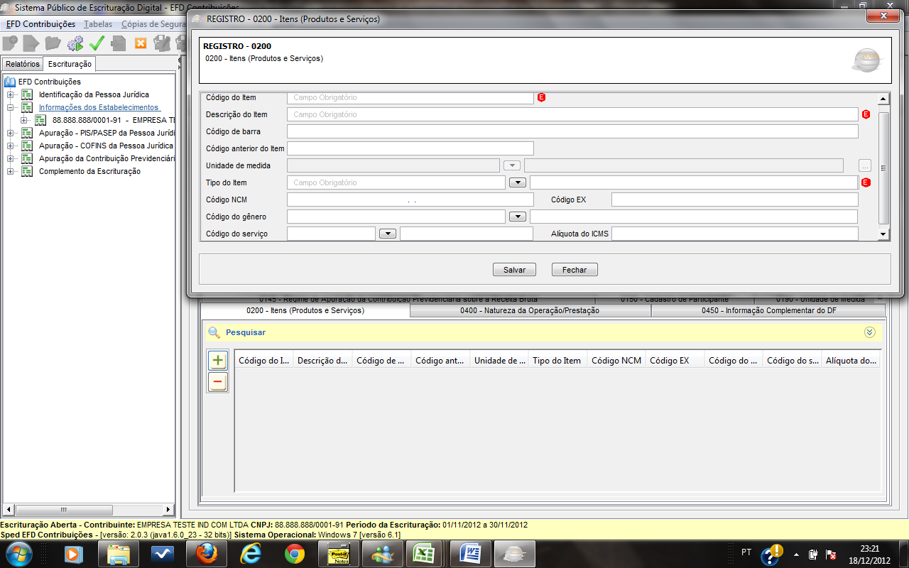Click the Tipo do Item column header
909x568 pixels.
click(x=557, y=361)
